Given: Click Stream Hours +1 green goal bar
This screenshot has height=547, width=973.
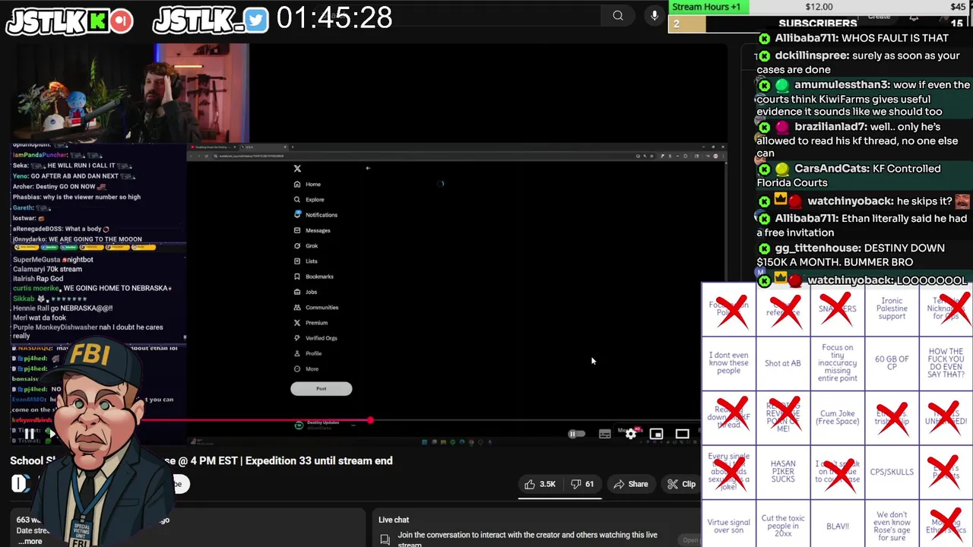Looking at the screenshot, I should 708,7.
